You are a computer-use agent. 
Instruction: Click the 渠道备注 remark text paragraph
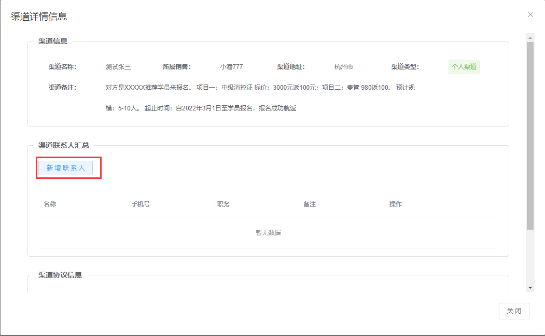259,98
